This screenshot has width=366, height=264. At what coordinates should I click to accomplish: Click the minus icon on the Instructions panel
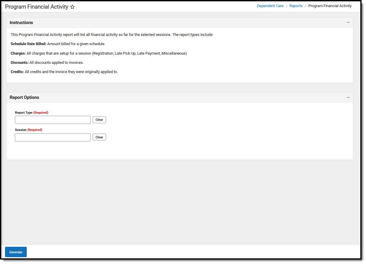[348, 22]
